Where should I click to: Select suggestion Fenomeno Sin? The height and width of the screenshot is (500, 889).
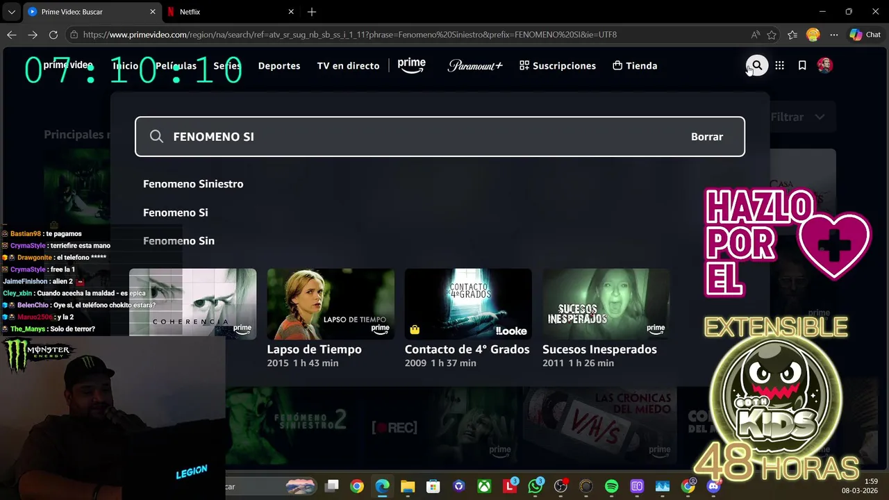click(x=178, y=241)
